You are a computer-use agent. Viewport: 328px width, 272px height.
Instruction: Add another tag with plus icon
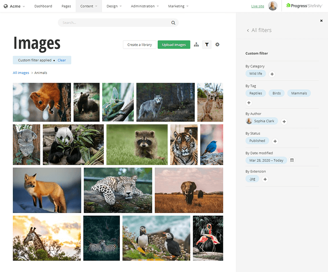click(x=249, y=103)
